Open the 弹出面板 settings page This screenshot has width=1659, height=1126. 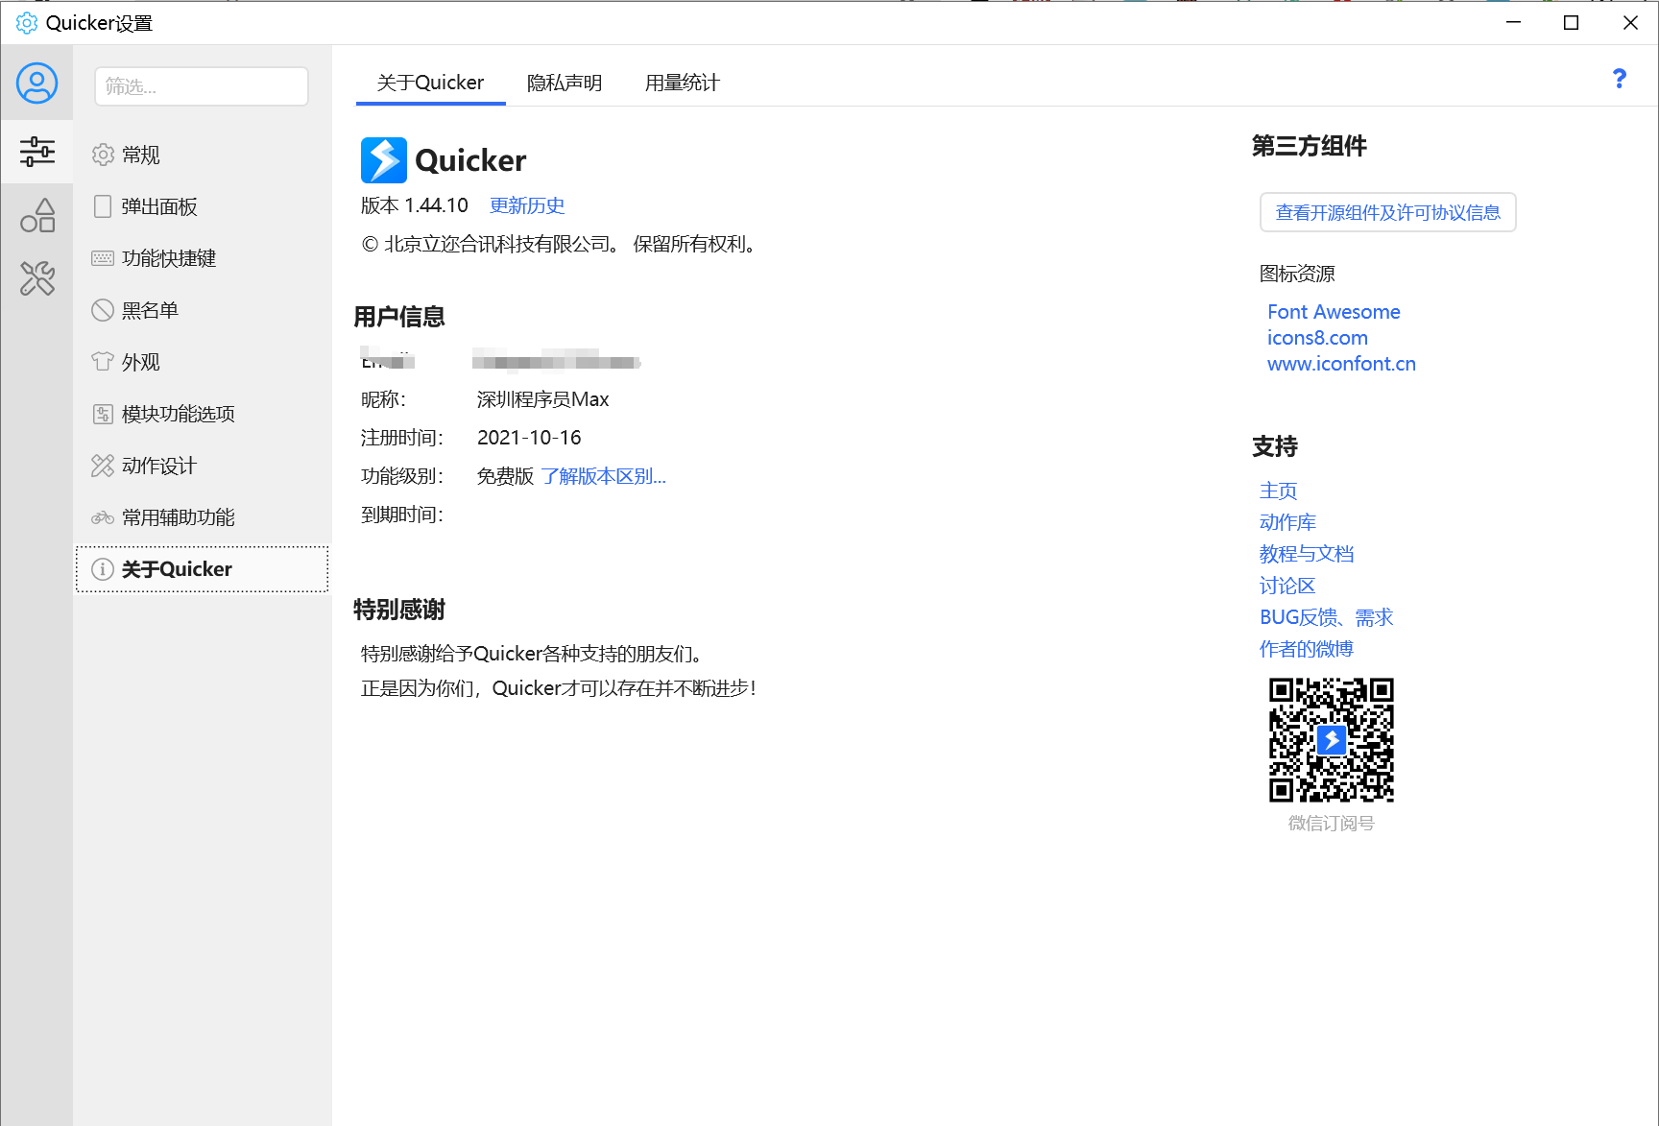(x=202, y=206)
